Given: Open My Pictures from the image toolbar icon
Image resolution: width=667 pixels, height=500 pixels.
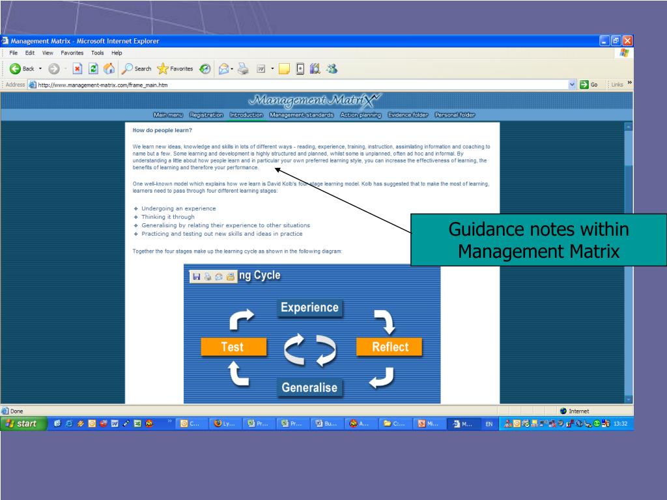Looking at the screenshot, I should [230, 277].
